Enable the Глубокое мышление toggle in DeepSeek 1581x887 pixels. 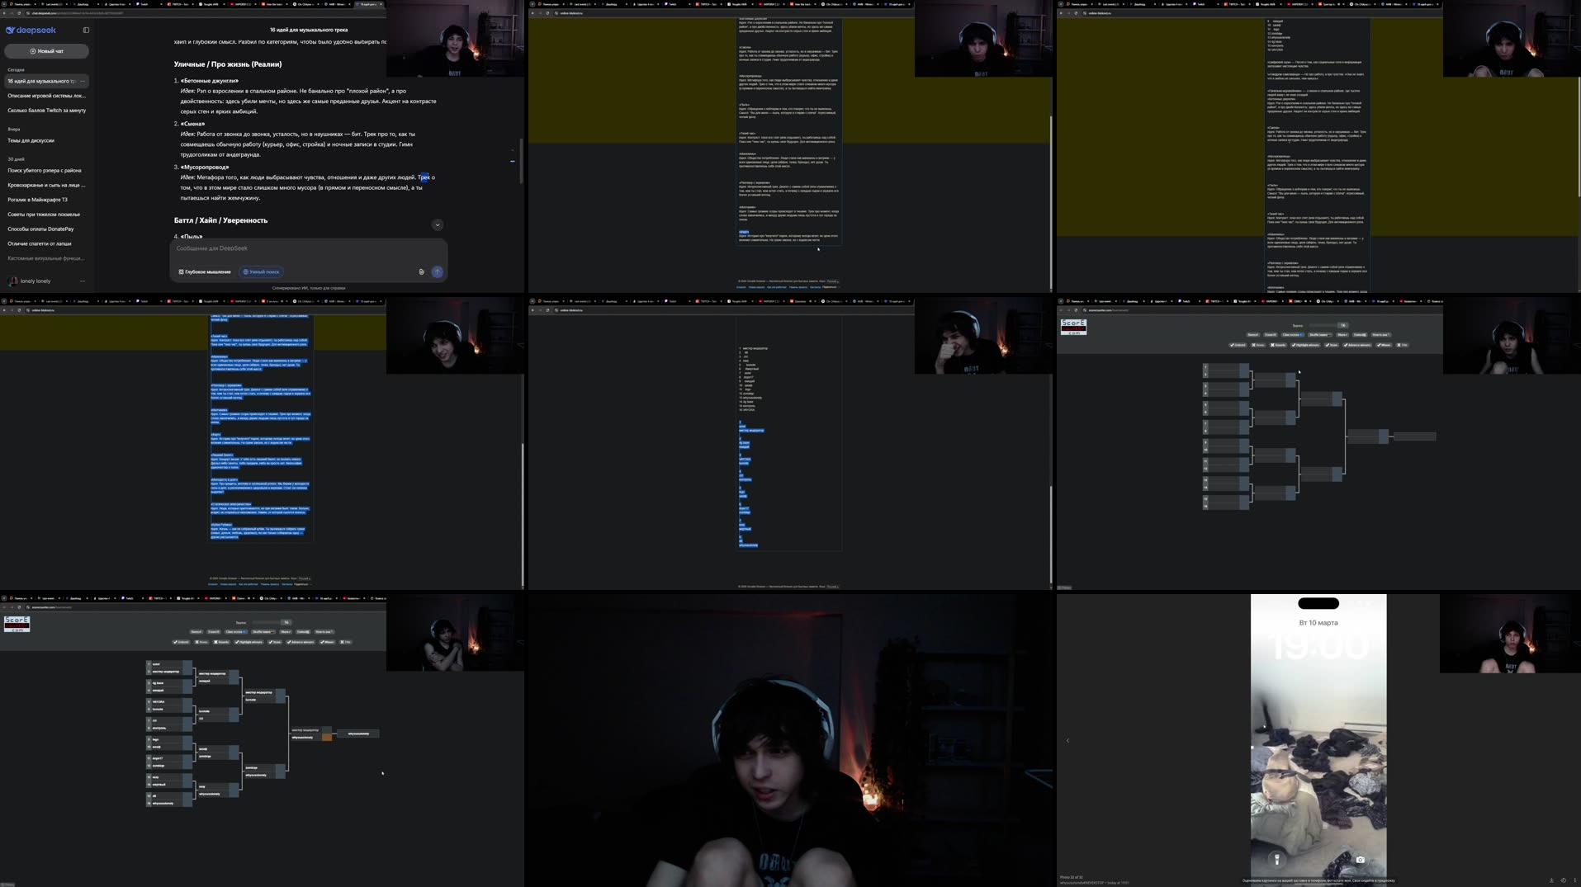[x=203, y=271]
